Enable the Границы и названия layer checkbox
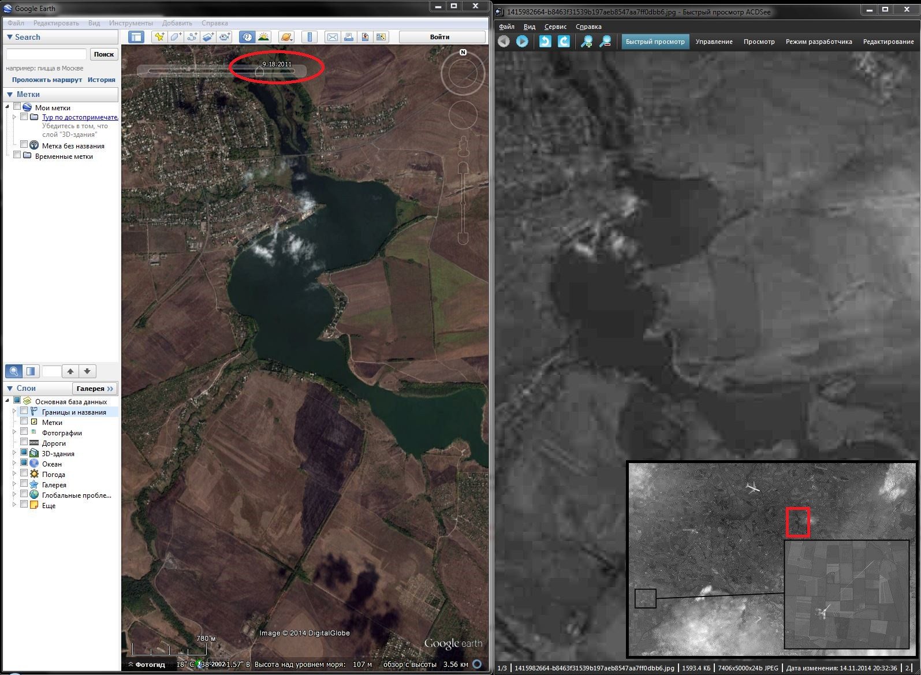The image size is (921, 675). [24, 411]
